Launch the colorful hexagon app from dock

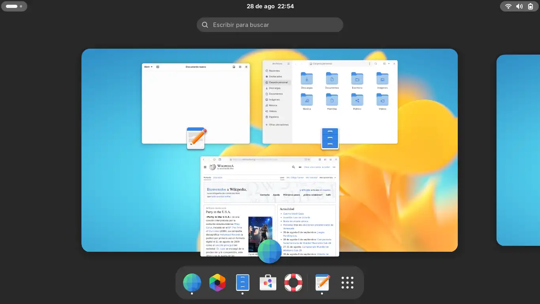pos(217,283)
